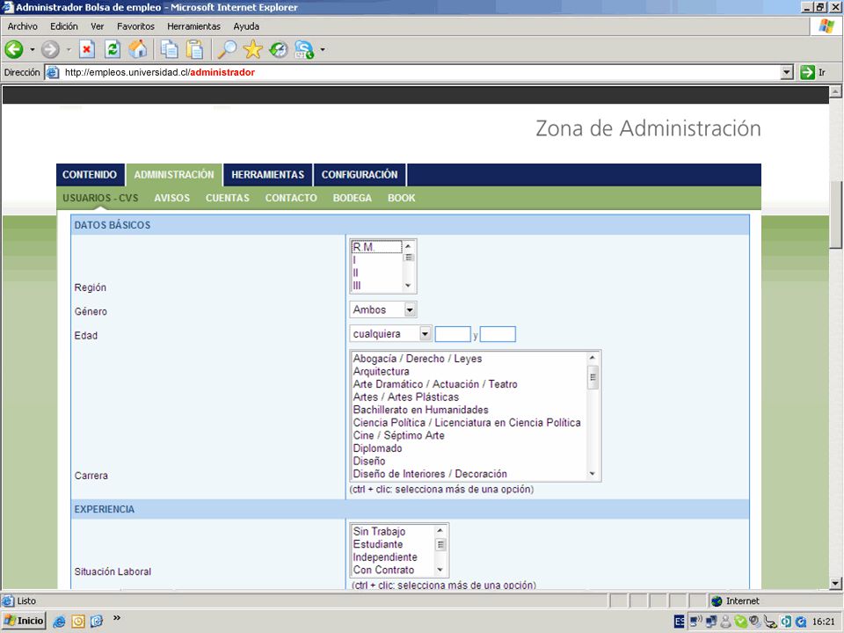Show more quick launch items chevron
Screen dimensions: 844x633
tap(116, 618)
